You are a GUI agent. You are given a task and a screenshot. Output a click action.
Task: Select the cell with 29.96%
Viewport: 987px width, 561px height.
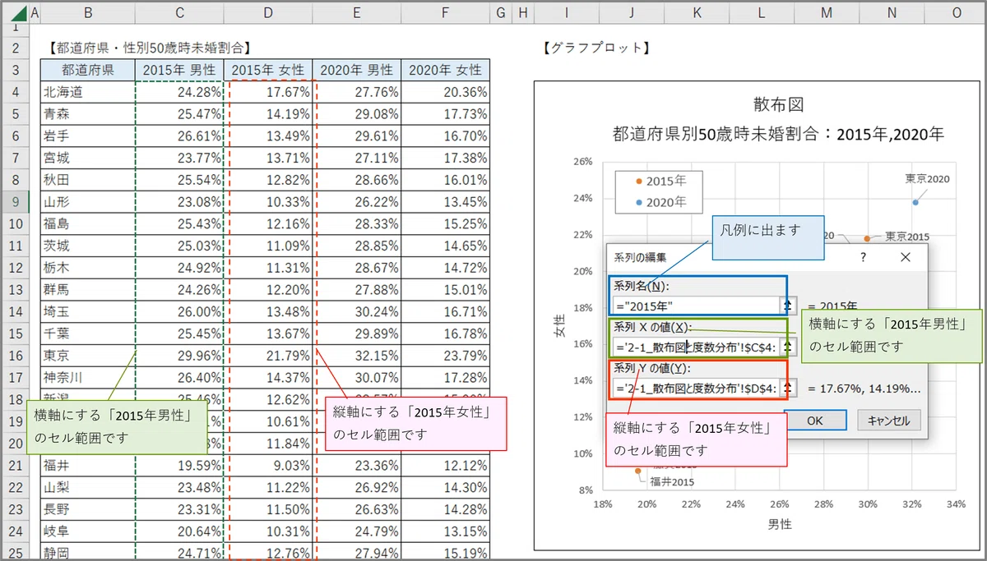(x=178, y=355)
